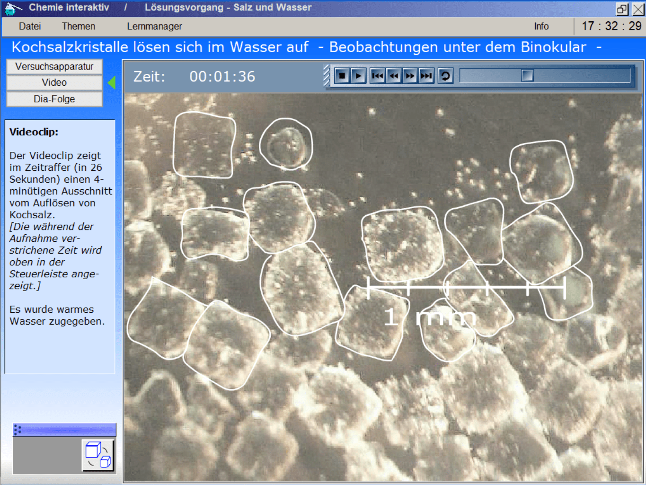Viewport: 646px width, 485px height.
Task: Click the Info menu item
Action: (x=541, y=26)
